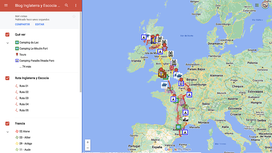Click the Ruta 01 route line icon
Image resolution: width=272 pixels, height=153 pixels.
tap(17, 86)
